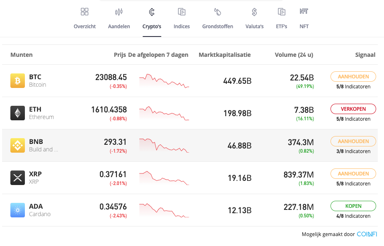Click the Crypto's coin icon
Image resolution: width=384 pixels, height=246 pixels.
[x=152, y=12]
